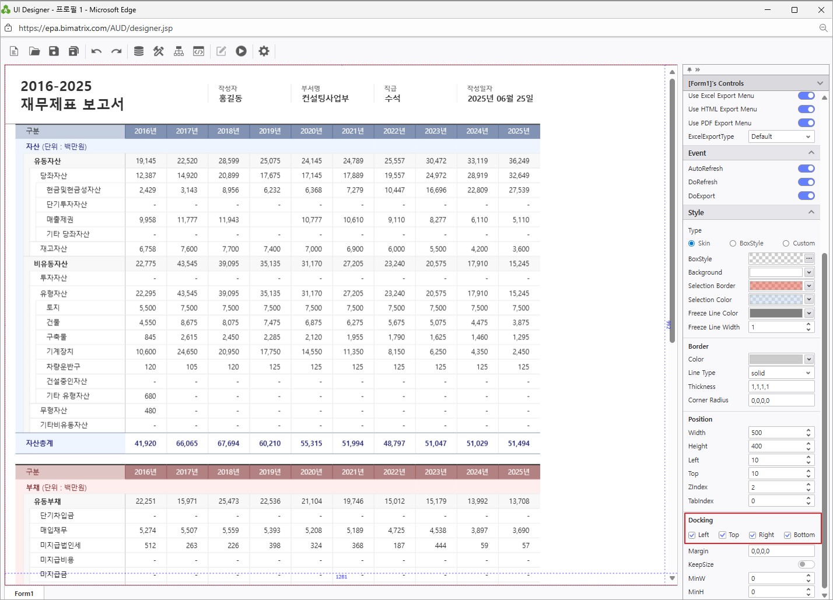The height and width of the screenshot is (600, 833).
Task: Uncheck the Docking Right checkbox
Action: click(x=752, y=535)
